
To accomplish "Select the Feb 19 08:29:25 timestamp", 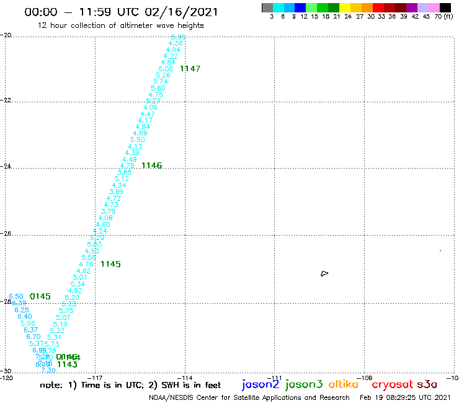I will 405,398.
